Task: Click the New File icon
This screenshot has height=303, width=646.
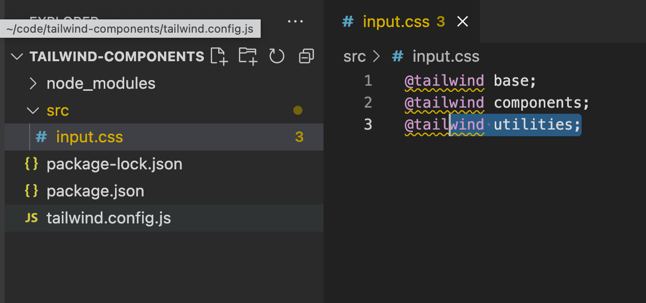Action: click(x=219, y=56)
